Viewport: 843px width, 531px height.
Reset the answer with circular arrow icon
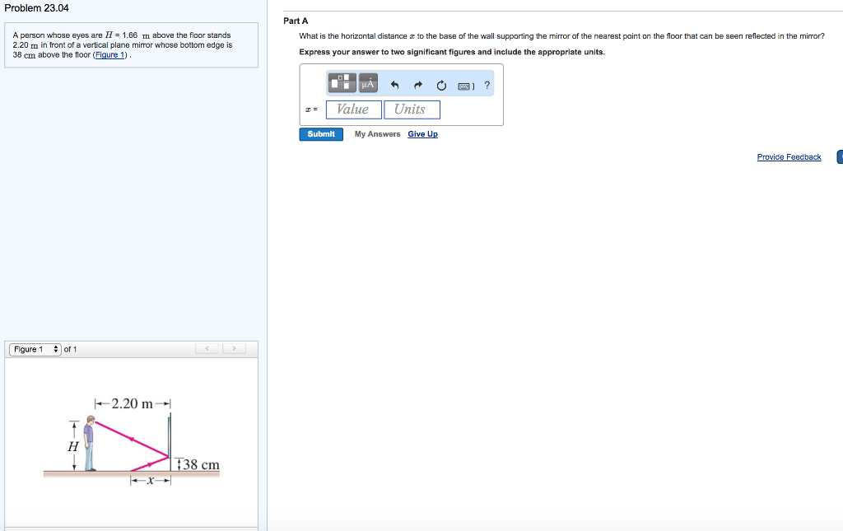[x=440, y=84]
